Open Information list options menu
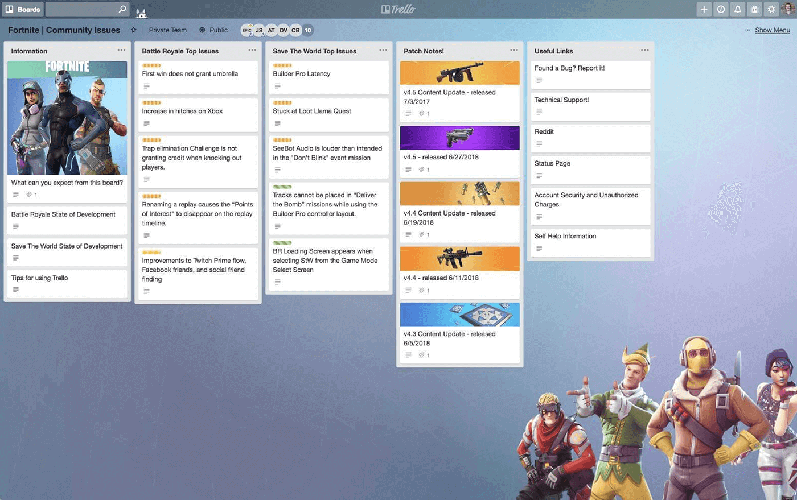Screen dimensions: 797x500 [x=121, y=50]
